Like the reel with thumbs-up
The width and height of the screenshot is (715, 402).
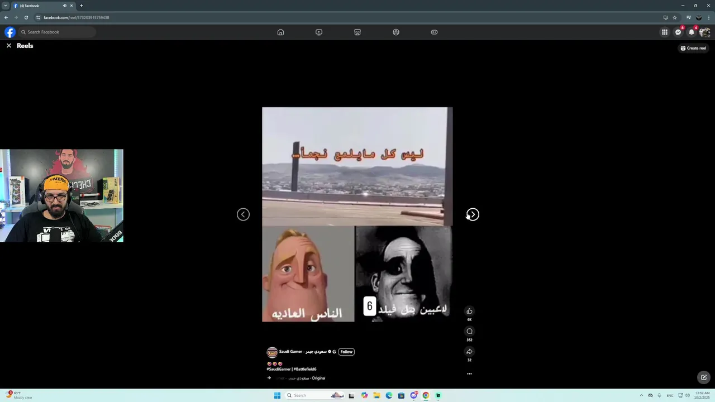tap(469, 311)
